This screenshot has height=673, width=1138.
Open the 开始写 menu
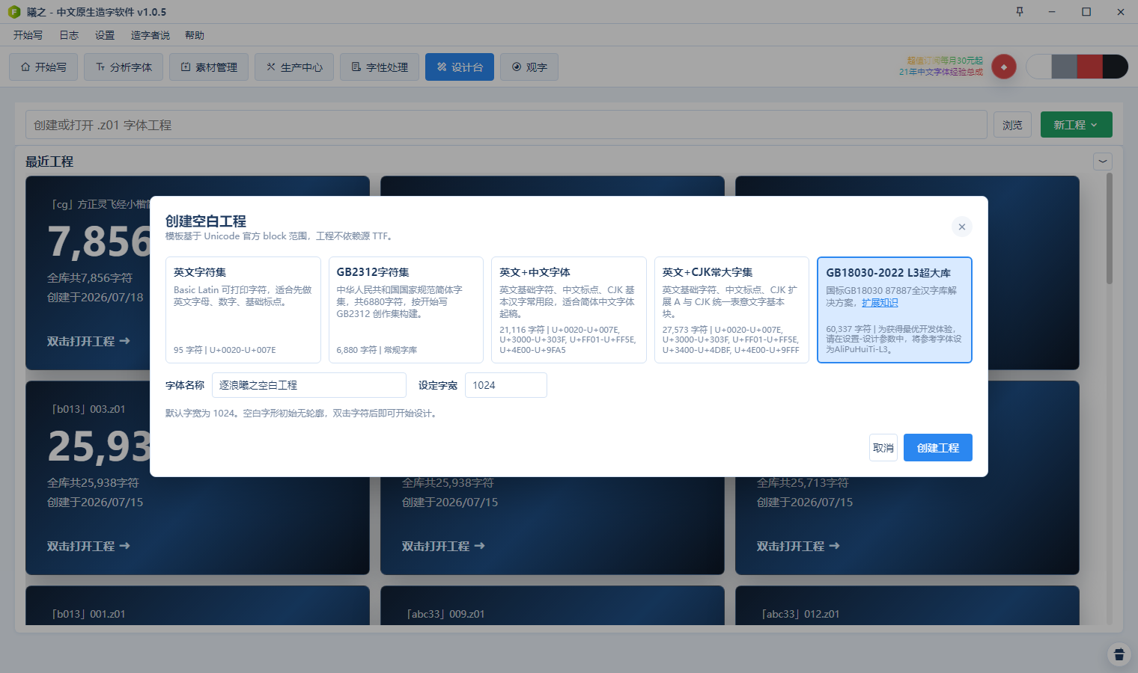tap(28, 35)
